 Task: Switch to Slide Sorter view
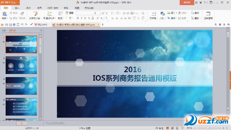coord(172,128)
